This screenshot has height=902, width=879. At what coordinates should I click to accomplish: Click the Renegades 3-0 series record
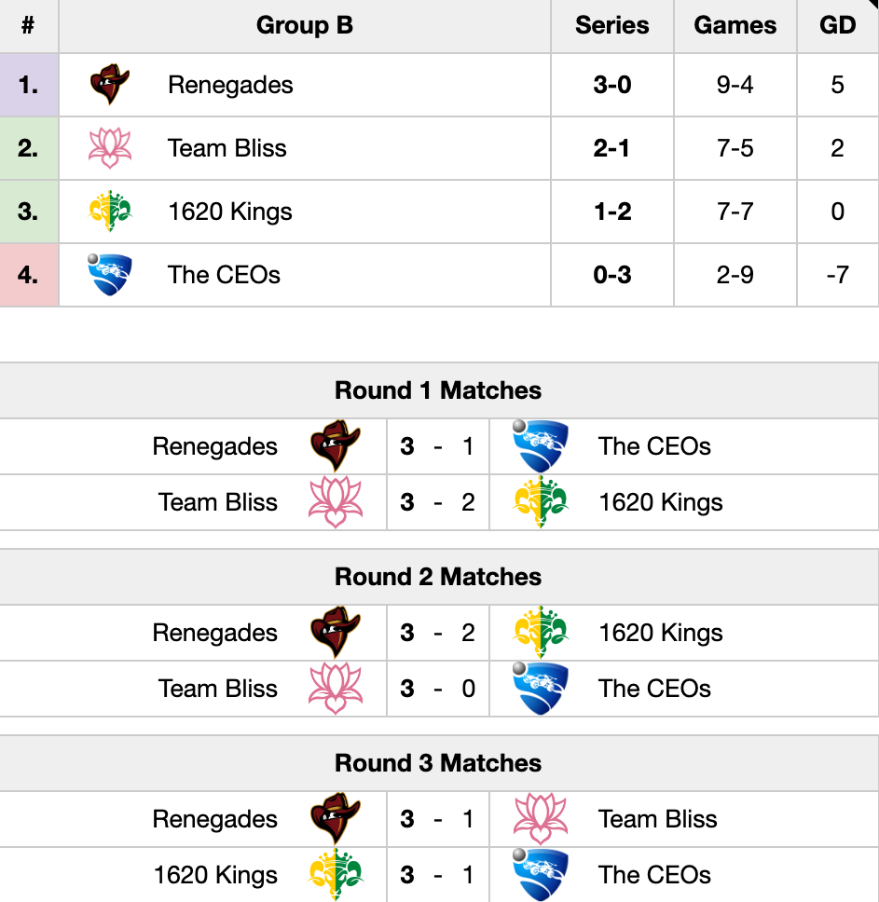pyautogui.click(x=612, y=85)
